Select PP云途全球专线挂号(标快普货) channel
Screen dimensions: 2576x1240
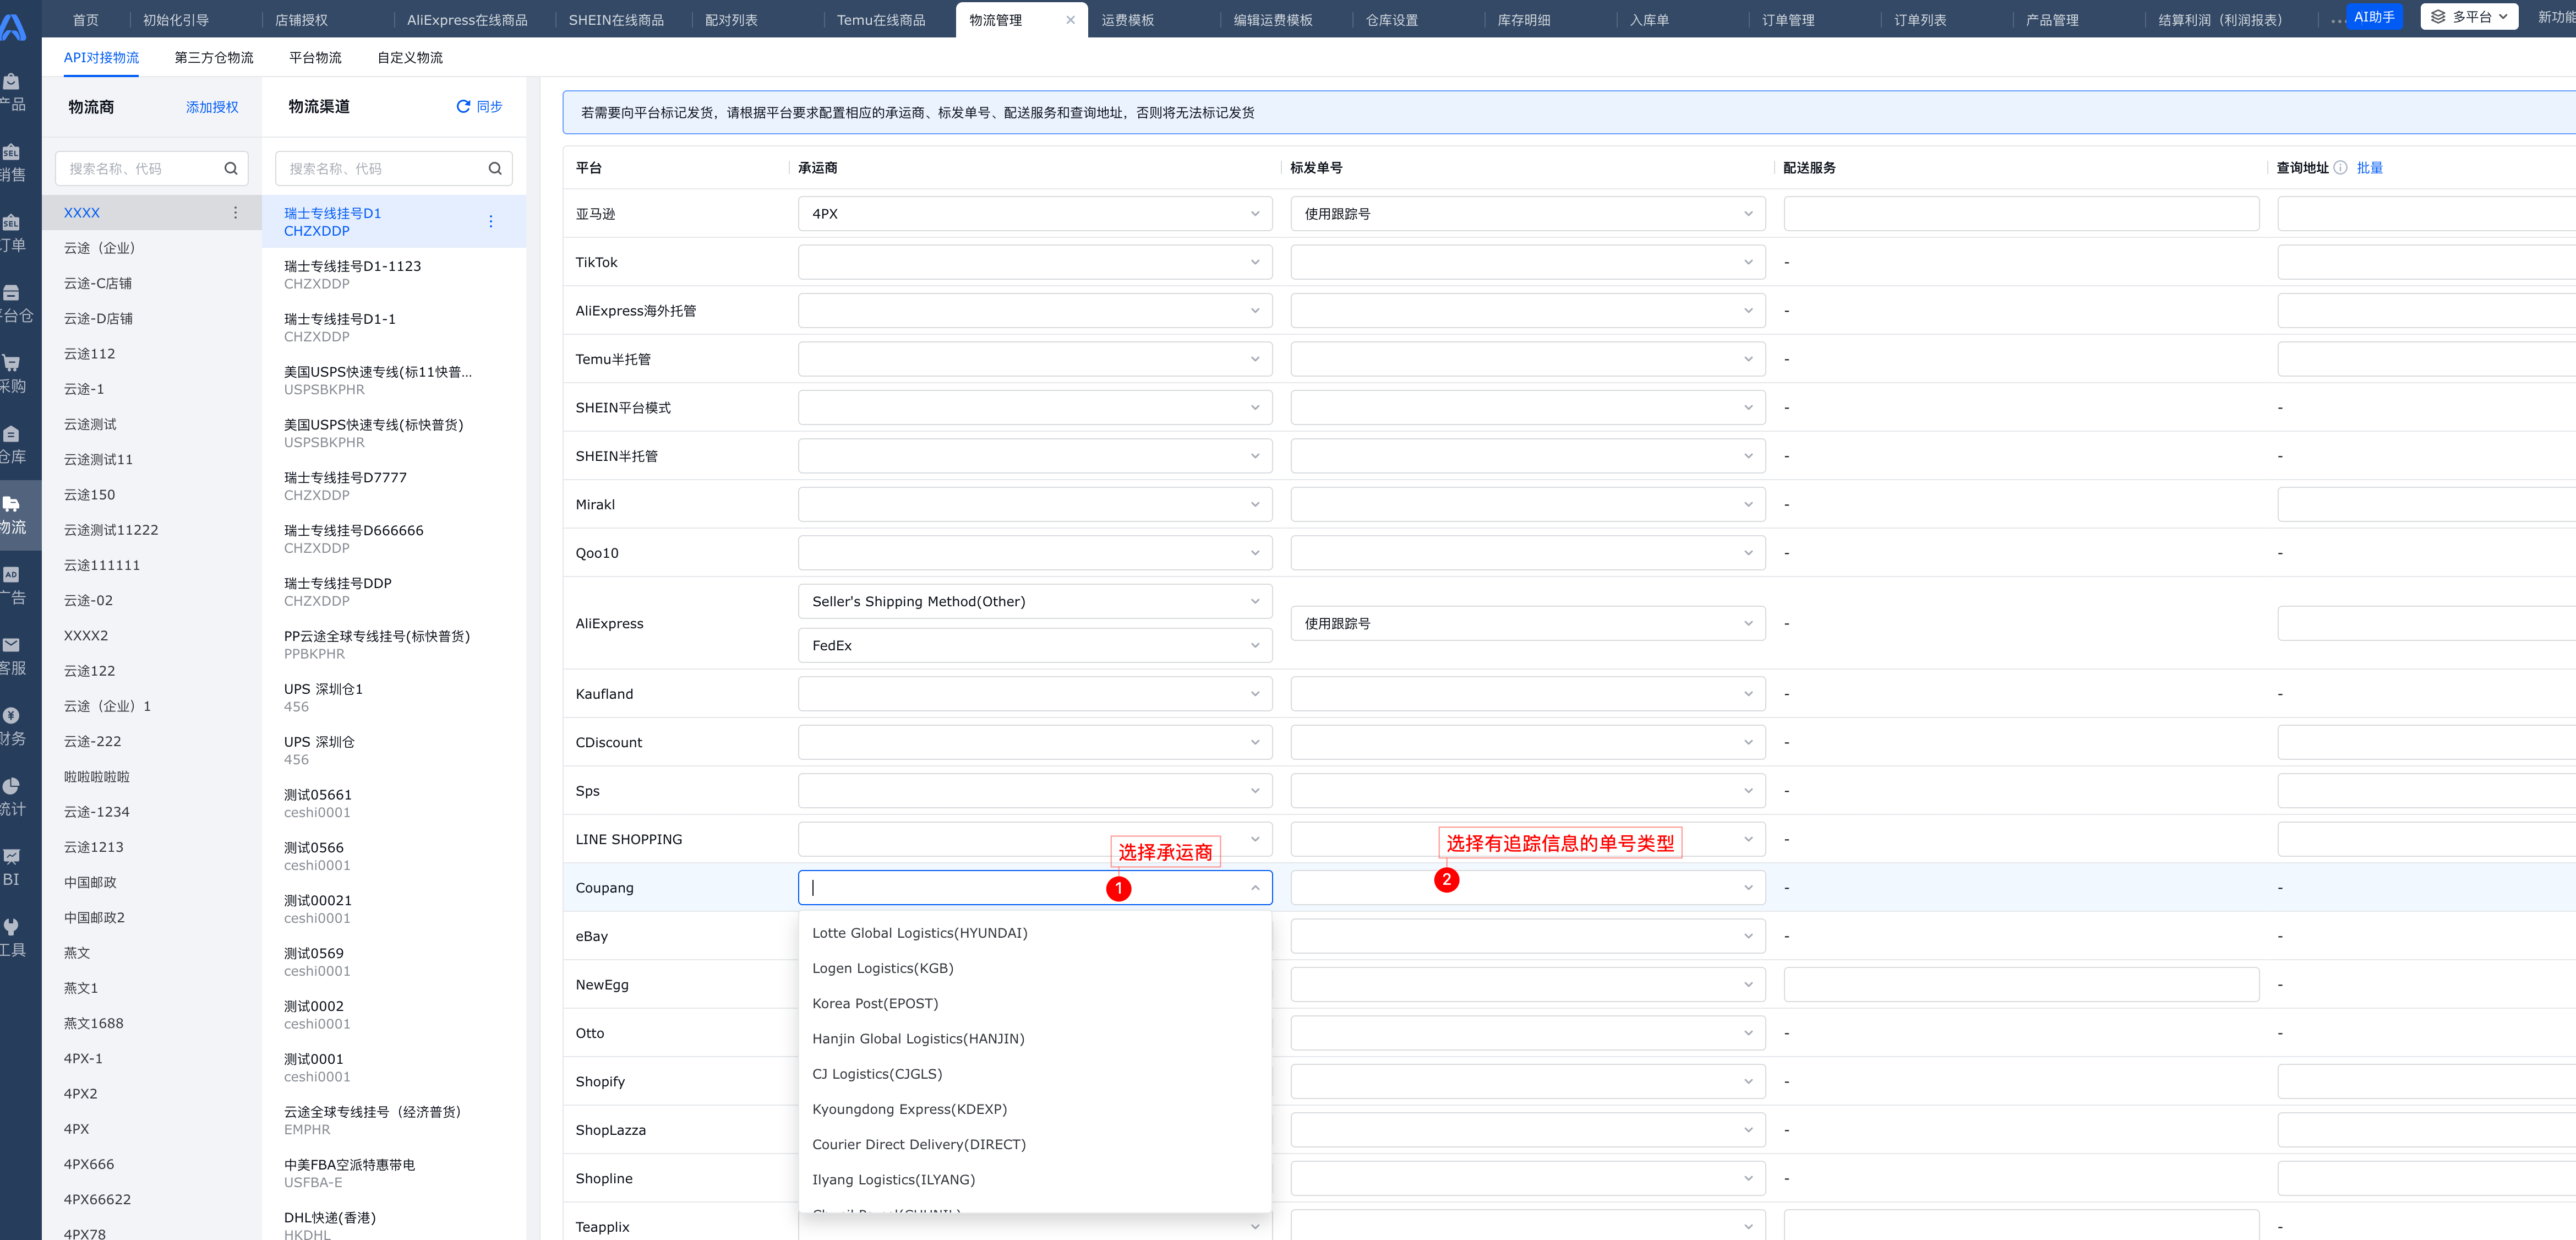(x=394, y=644)
